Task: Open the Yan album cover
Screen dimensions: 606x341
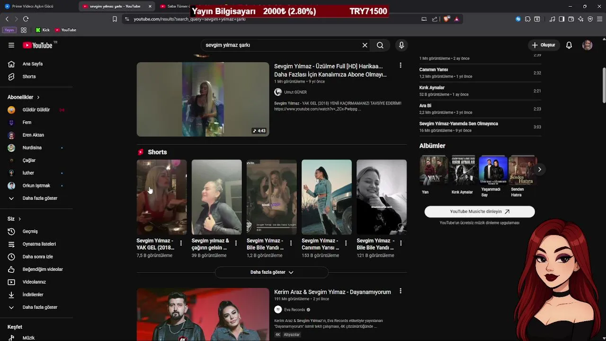Action: click(x=434, y=170)
